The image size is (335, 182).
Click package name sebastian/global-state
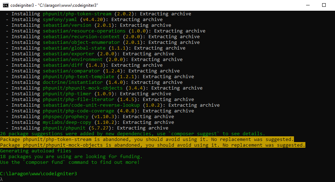[x=74, y=48]
